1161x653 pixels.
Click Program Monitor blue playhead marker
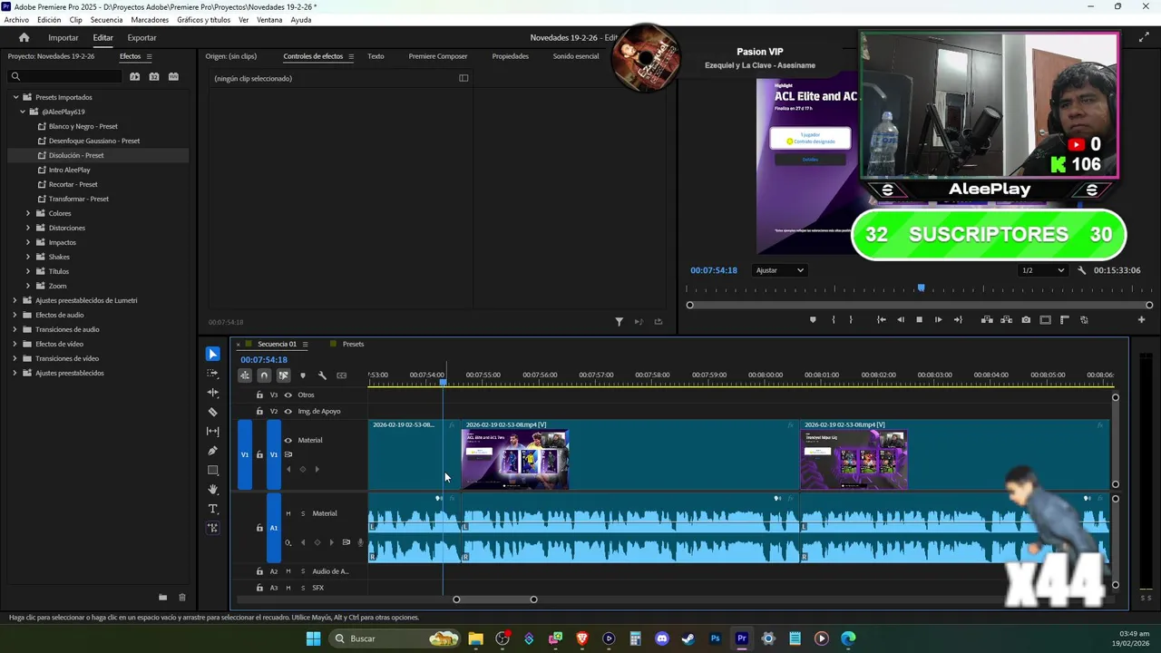(x=921, y=288)
